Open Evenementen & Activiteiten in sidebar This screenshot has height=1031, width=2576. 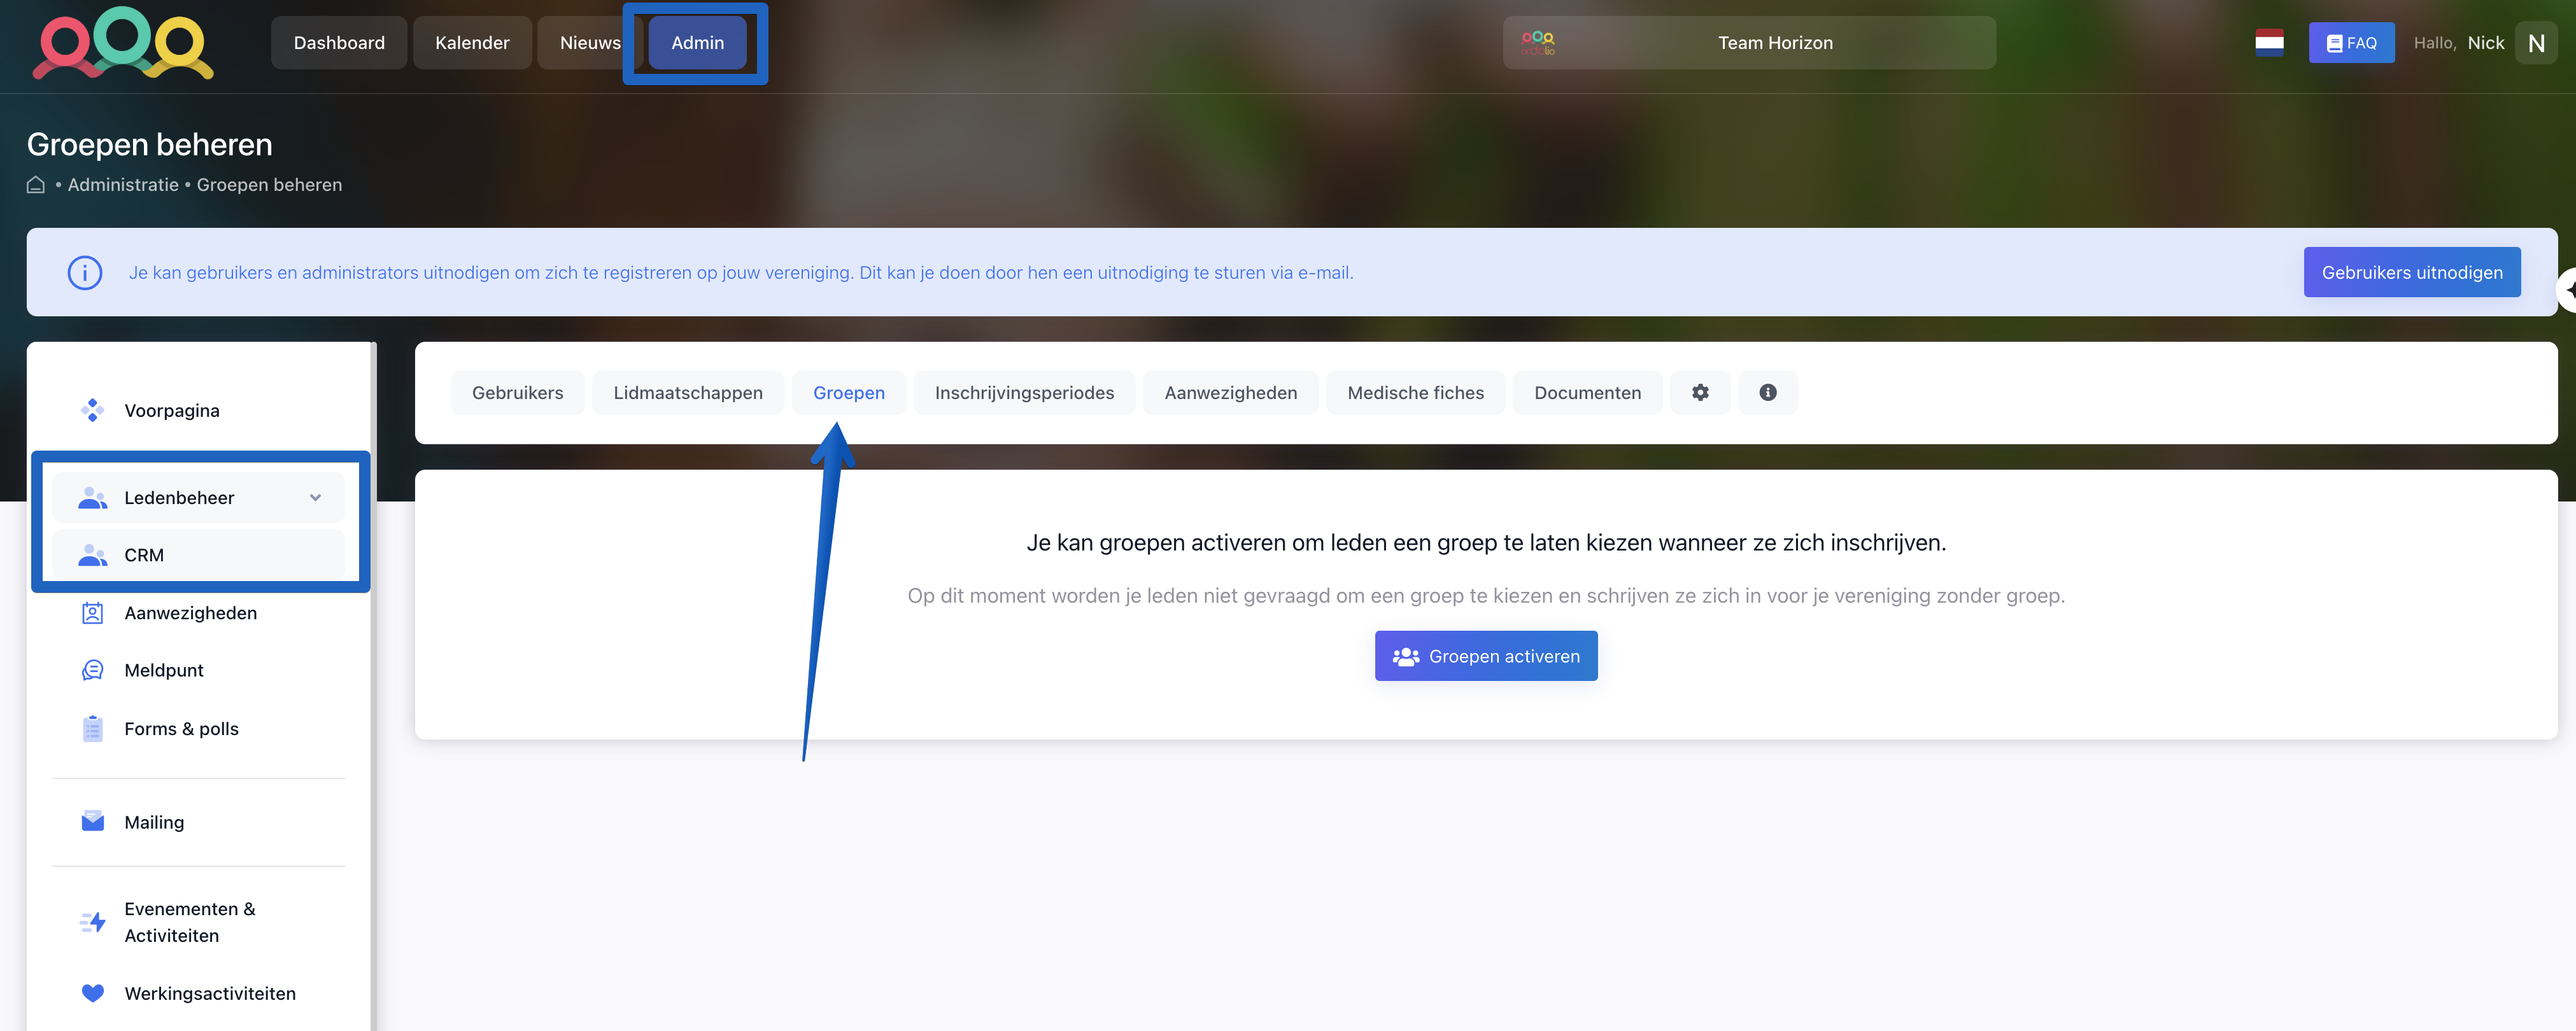click(x=198, y=922)
